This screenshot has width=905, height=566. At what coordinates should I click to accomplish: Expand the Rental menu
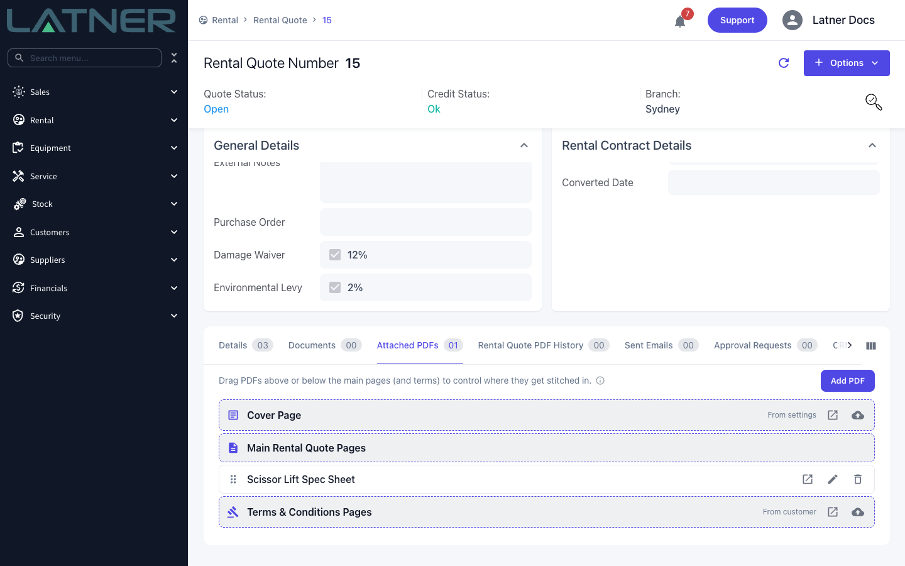[94, 120]
